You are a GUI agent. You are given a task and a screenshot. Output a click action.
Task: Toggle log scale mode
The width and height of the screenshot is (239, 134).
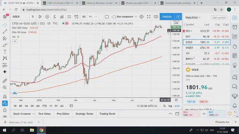tap(170, 106)
